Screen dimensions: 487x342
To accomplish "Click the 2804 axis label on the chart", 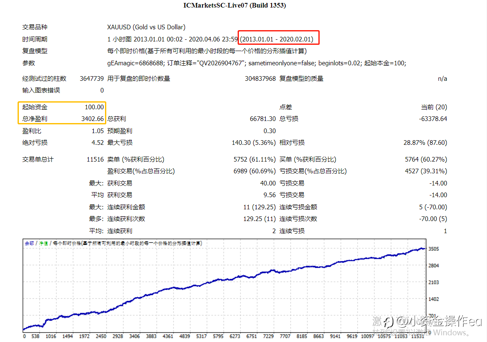I will coord(433,266).
